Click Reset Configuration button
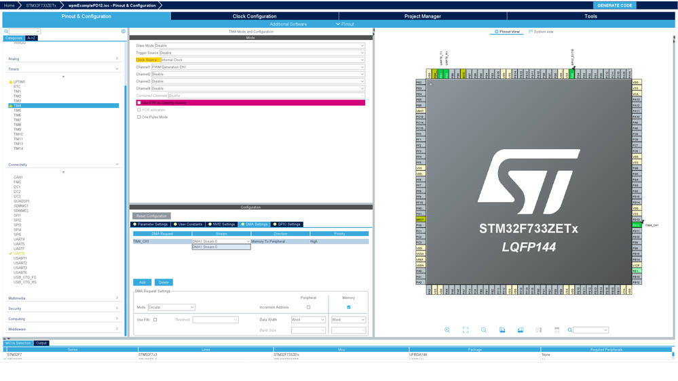This screenshot has width=678, height=381. tap(151, 216)
